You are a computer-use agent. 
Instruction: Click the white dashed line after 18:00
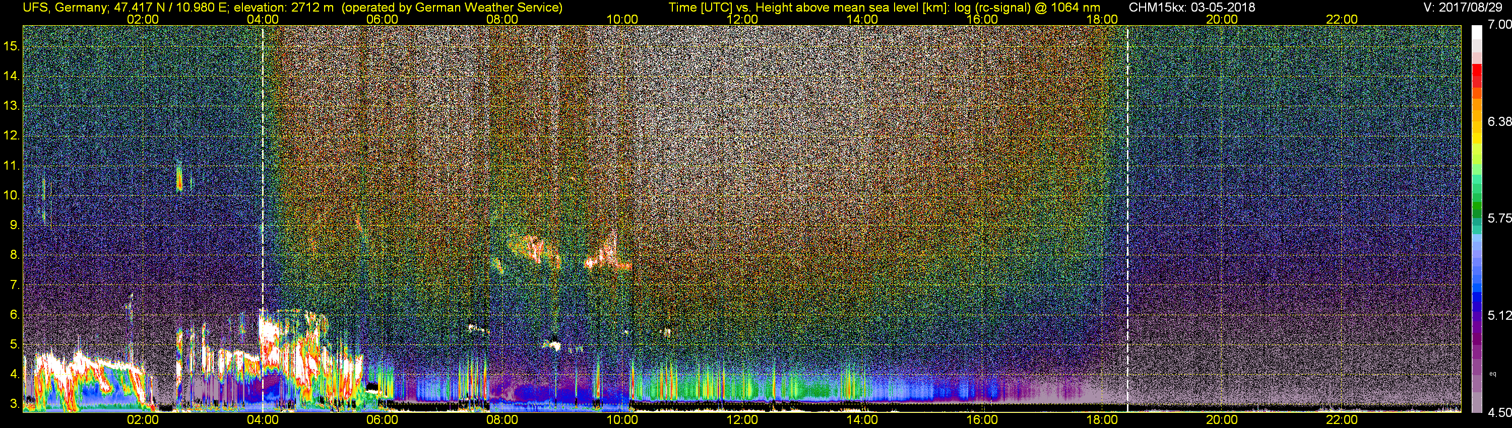pos(1127,218)
